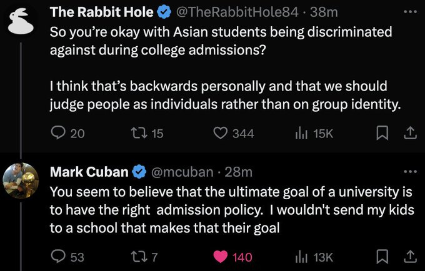Open The Rabbit Hole rabbit avatar
The height and width of the screenshot is (271, 425).
[21, 21]
